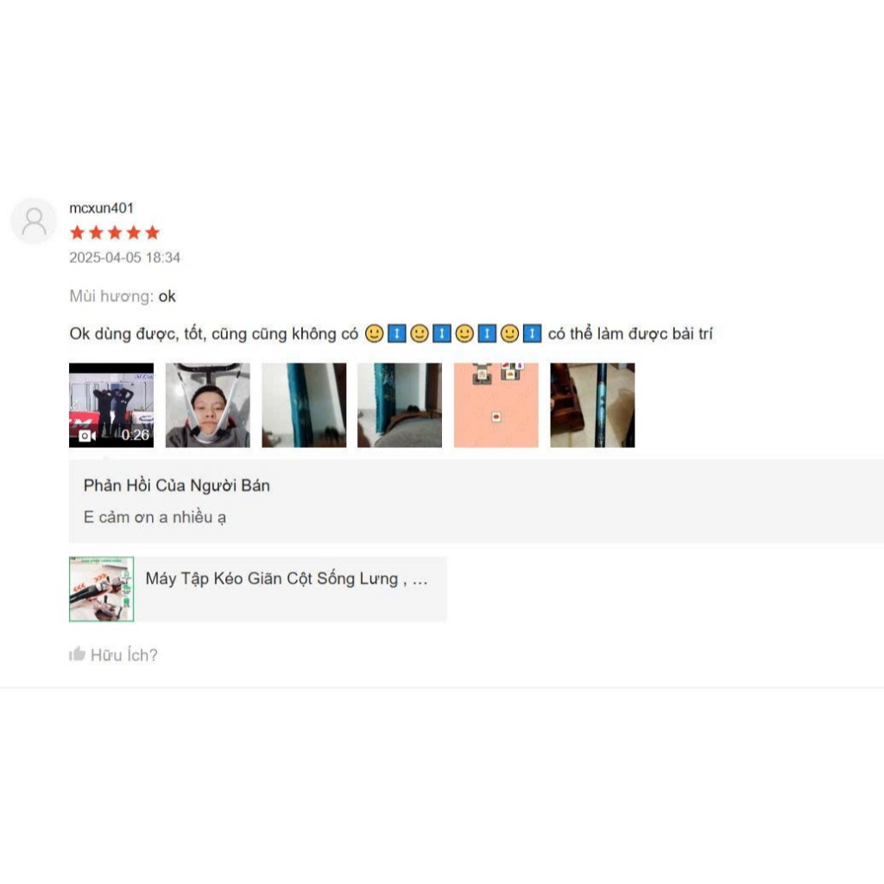
Task: Open the pink background review photo
Action: tap(496, 406)
